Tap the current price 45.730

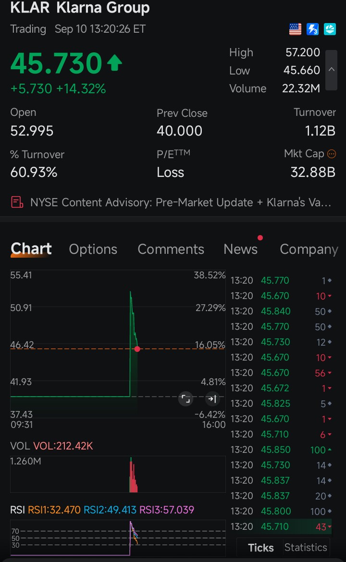pyautogui.click(x=57, y=63)
